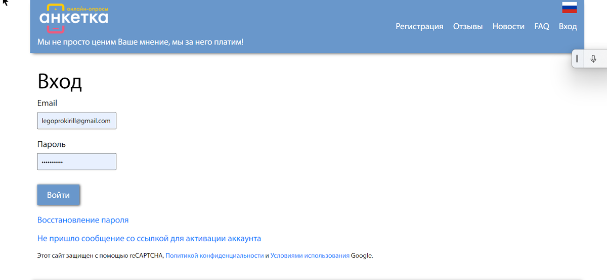Open Google's Условиями использования link
607x280 pixels.
310,256
